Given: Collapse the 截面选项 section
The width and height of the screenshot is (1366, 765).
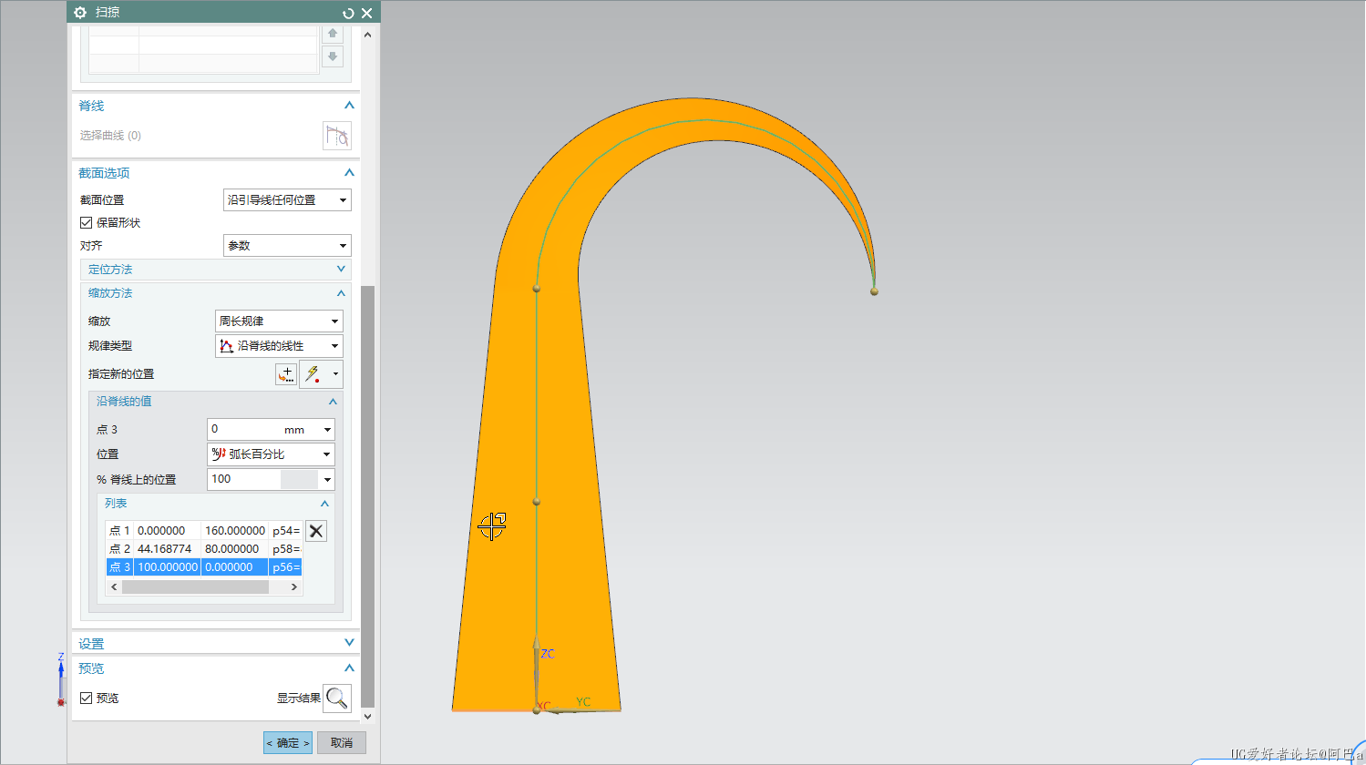Looking at the screenshot, I should (x=349, y=173).
